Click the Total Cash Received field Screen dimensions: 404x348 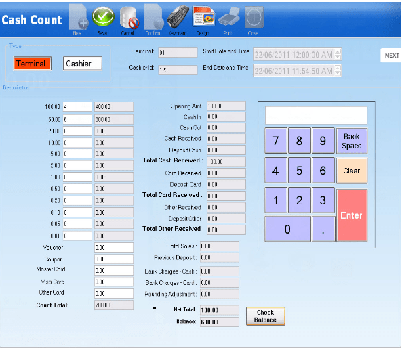[x=226, y=161]
